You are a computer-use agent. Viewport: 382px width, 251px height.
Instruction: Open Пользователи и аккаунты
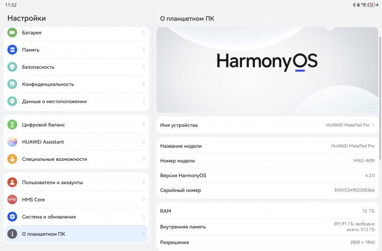click(x=76, y=182)
